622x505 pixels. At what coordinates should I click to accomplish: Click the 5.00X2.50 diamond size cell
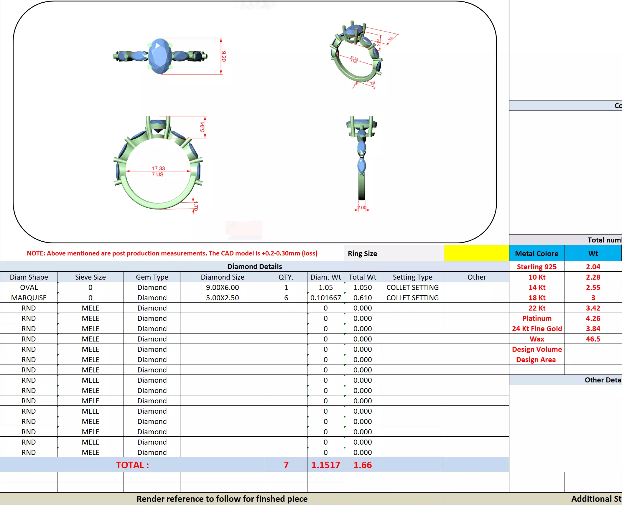click(222, 298)
